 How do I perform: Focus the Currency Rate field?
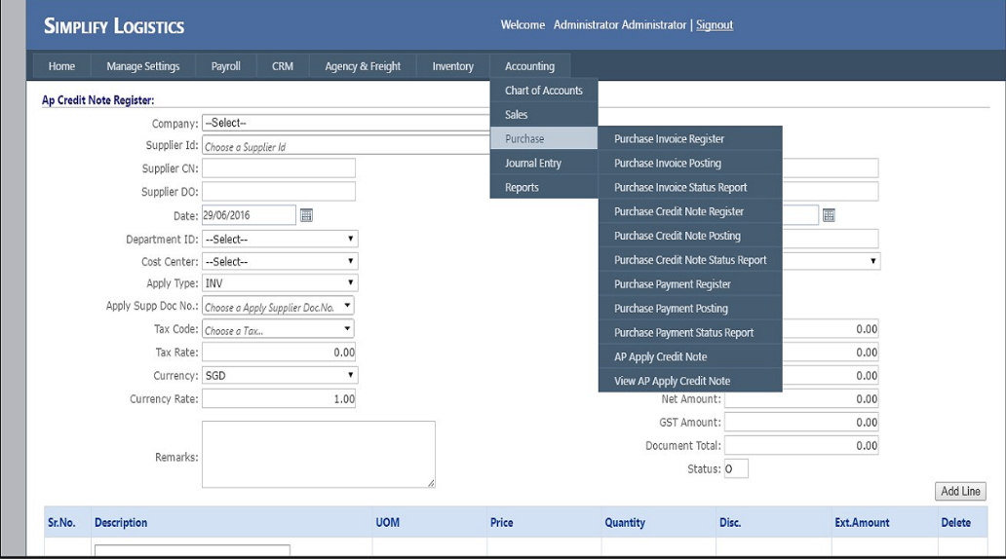(x=279, y=399)
